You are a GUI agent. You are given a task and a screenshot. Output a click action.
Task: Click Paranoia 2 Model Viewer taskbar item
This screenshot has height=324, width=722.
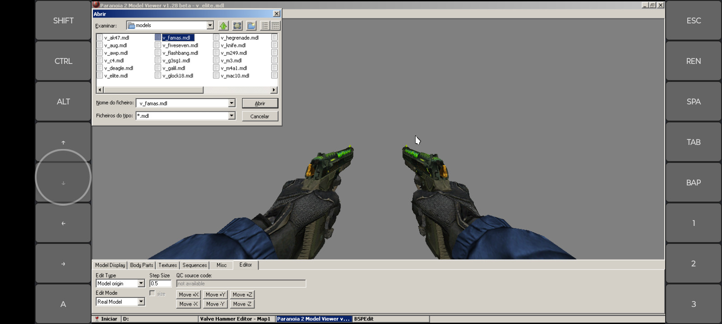click(x=314, y=319)
